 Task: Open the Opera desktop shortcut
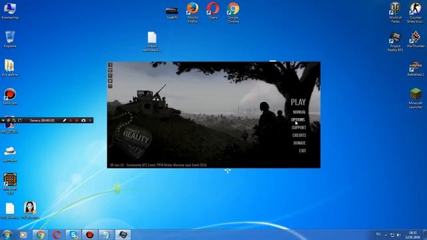213,11
